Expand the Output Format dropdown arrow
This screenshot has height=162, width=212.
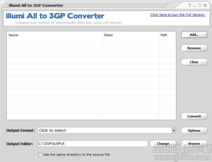coord(174,130)
